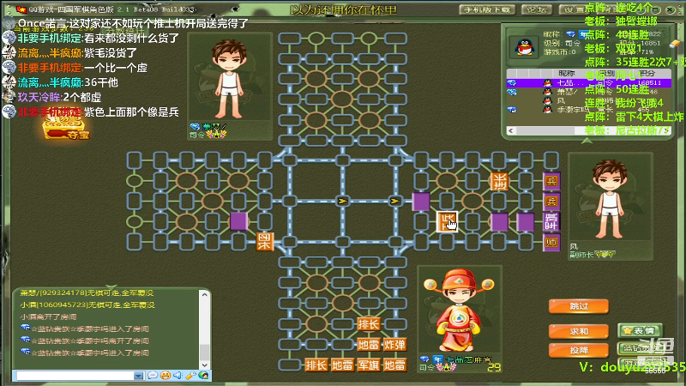Click the chat log scroll up arrow

point(204,295)
